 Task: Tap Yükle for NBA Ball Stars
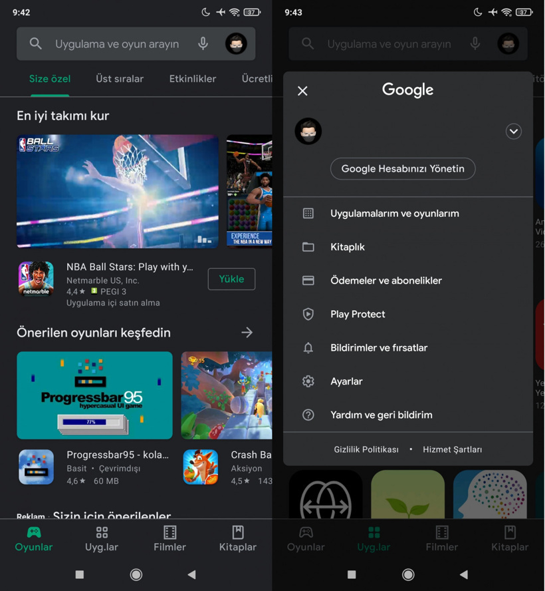[x=231, y=279]
